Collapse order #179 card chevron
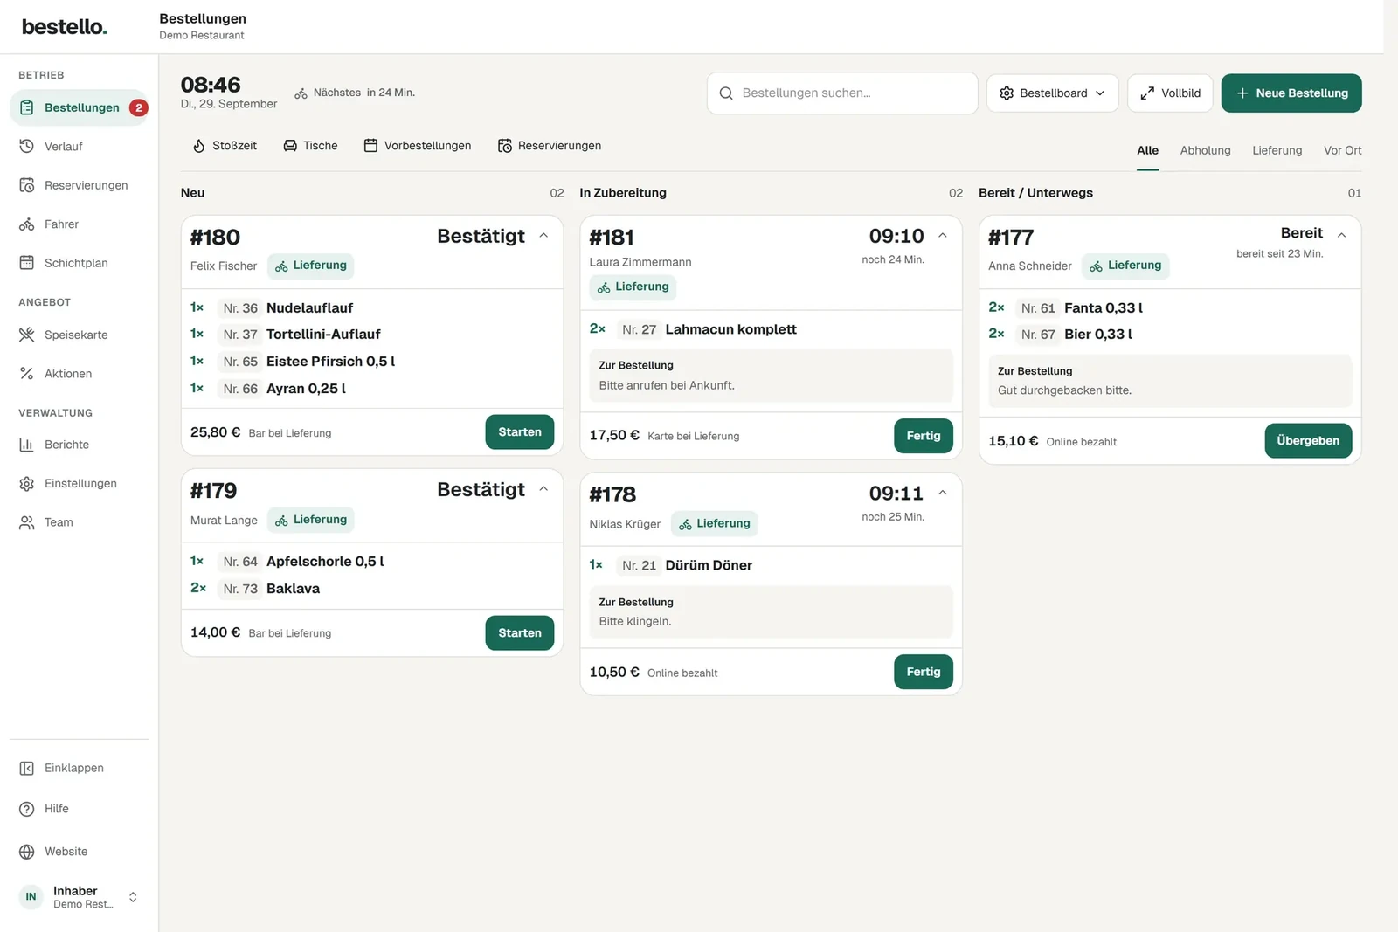 [543, 489]
